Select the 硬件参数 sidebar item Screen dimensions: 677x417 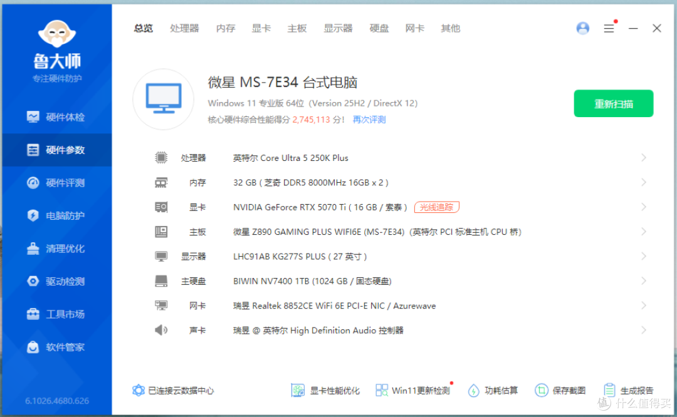coord(56,150)
